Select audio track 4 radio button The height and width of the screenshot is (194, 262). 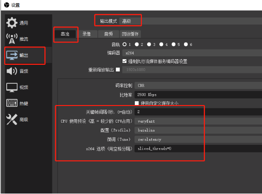click(x=161, y=44)
